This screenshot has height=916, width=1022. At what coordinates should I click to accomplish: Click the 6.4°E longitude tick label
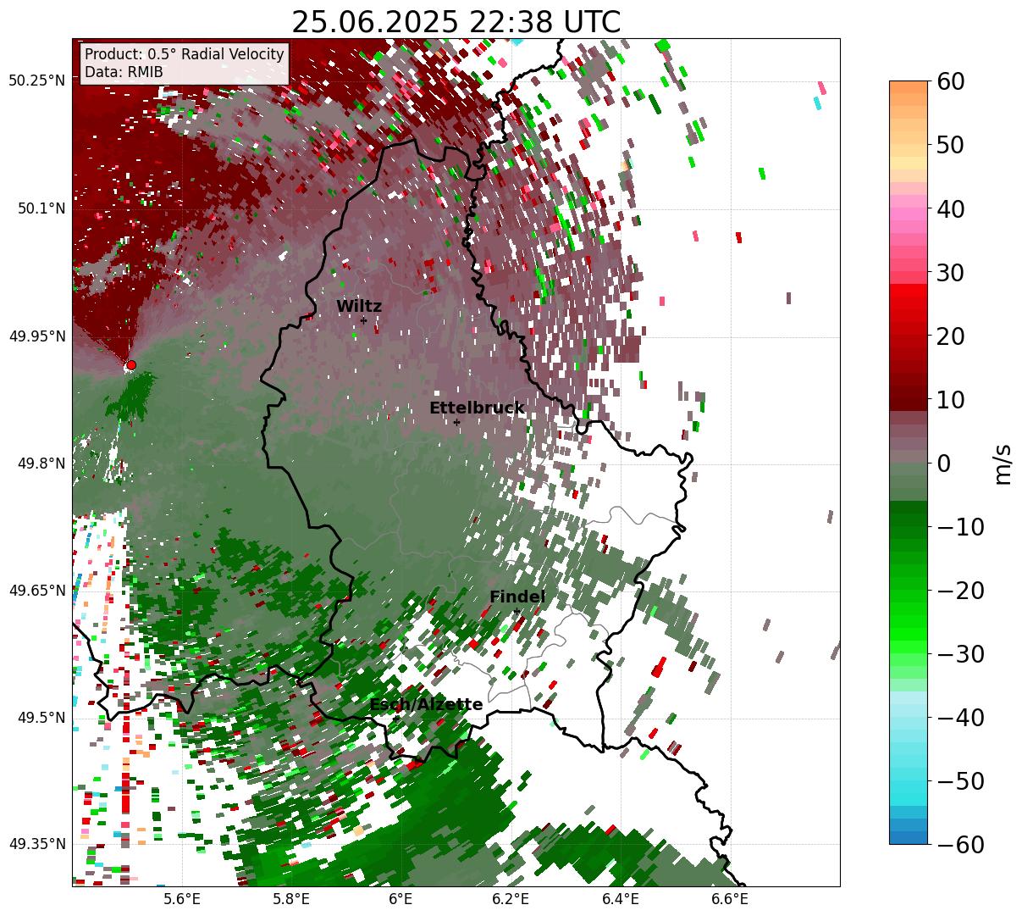[620, 899]
